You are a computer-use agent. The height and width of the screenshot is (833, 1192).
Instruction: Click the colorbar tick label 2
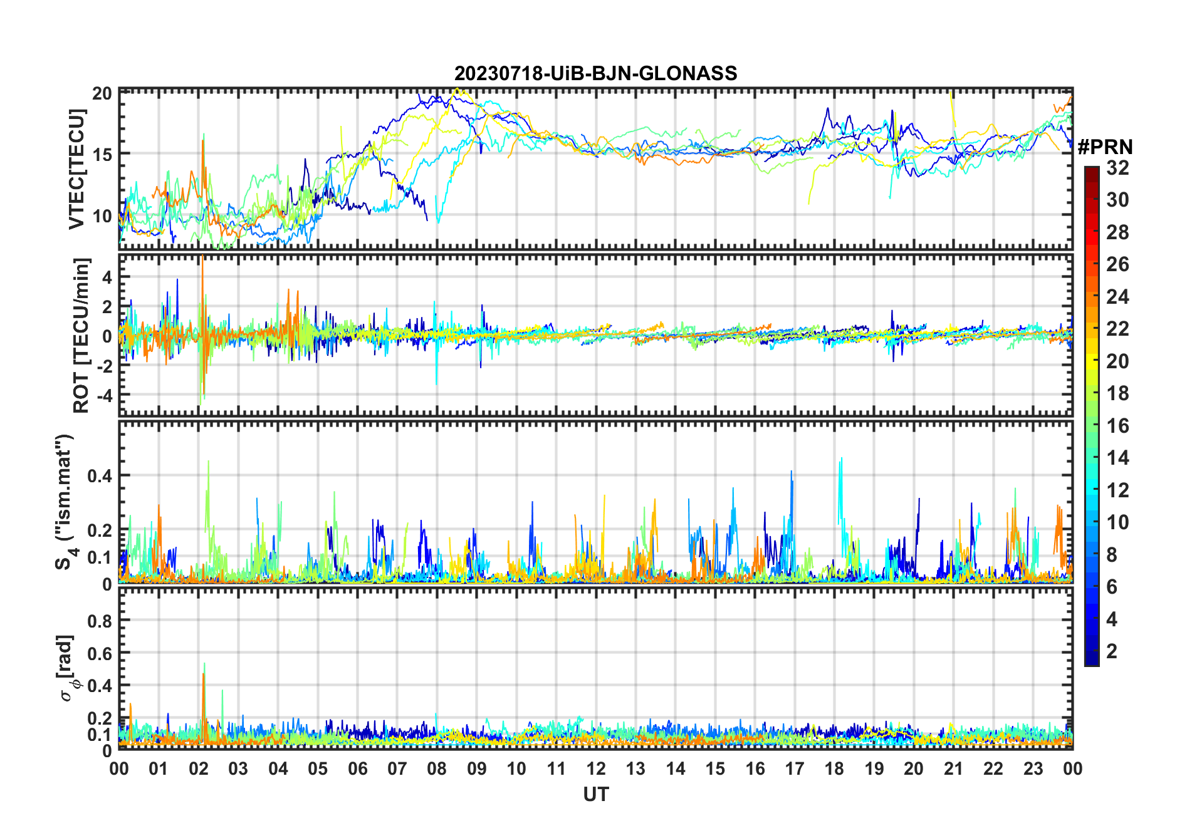point(1111,651)
